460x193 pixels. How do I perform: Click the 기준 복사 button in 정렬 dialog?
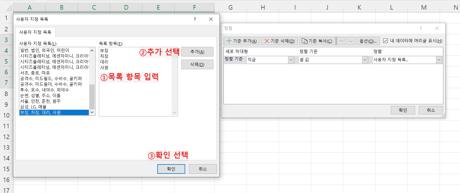point(317,41)
